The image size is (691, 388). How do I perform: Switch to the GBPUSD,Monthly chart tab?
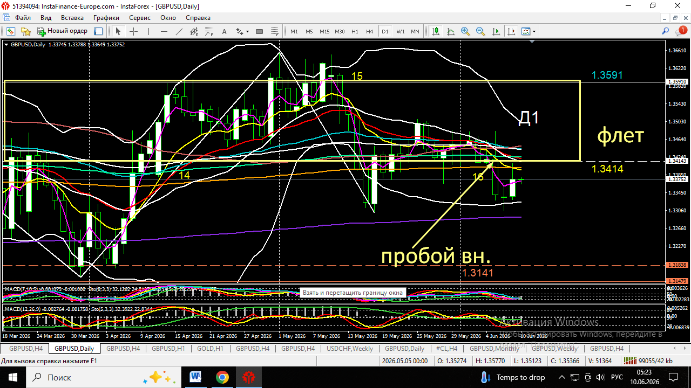tap(495, 349)
